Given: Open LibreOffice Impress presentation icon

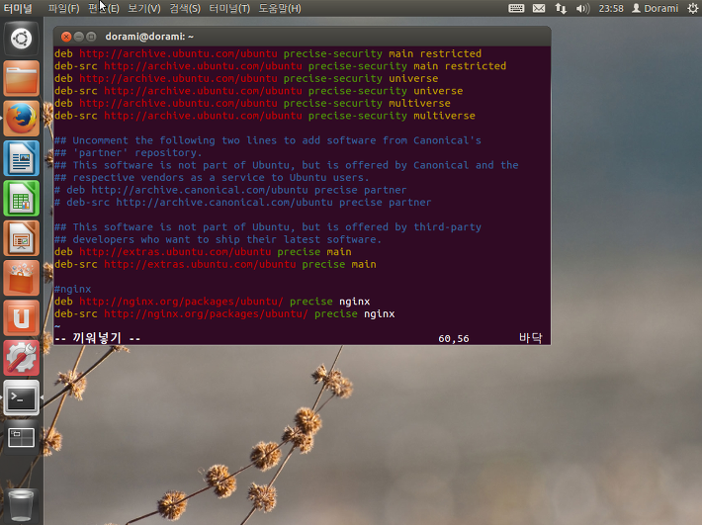Looking at the screenshot, I should [x=21, y=238].
